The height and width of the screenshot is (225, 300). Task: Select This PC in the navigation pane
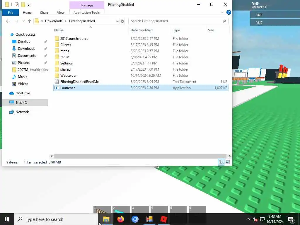pyautogui.click(x=21, y=102)
